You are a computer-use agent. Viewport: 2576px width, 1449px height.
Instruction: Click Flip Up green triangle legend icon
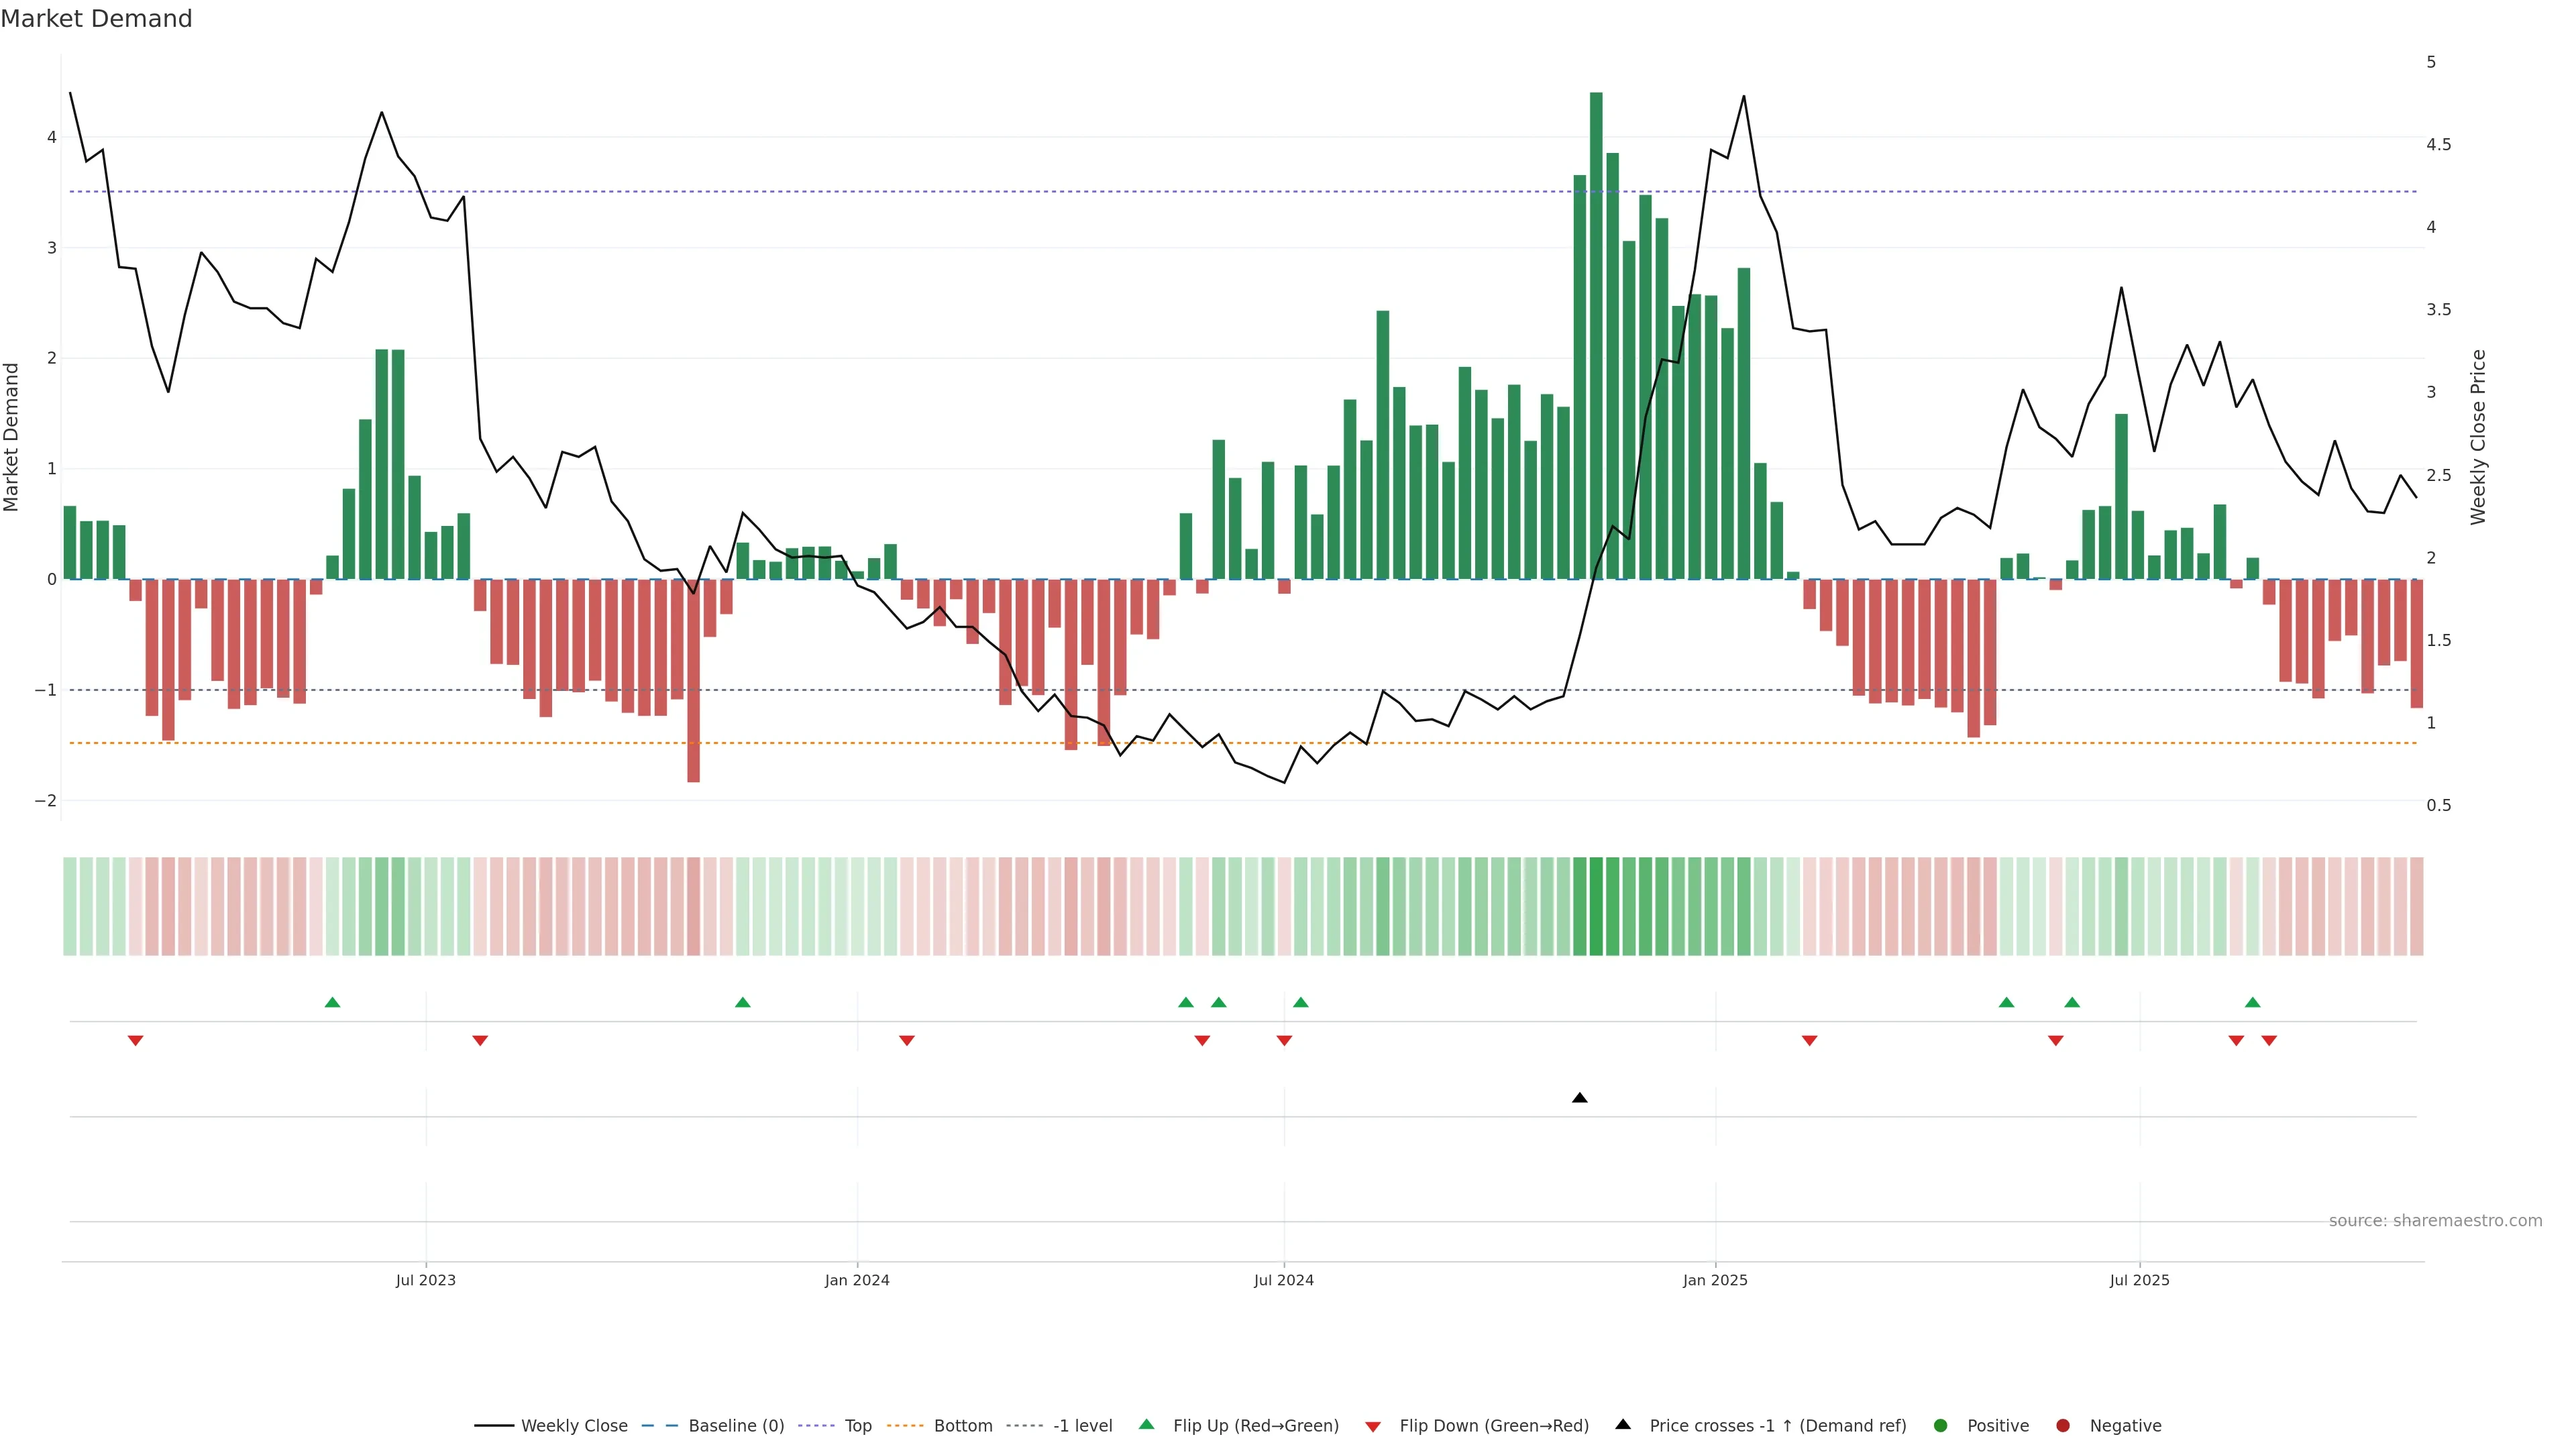[x=1147, y=1424]
